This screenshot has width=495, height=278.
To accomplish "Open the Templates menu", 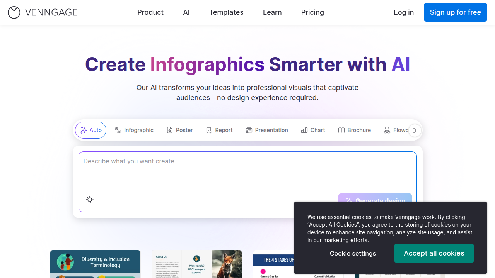I will tap(226, 12).
